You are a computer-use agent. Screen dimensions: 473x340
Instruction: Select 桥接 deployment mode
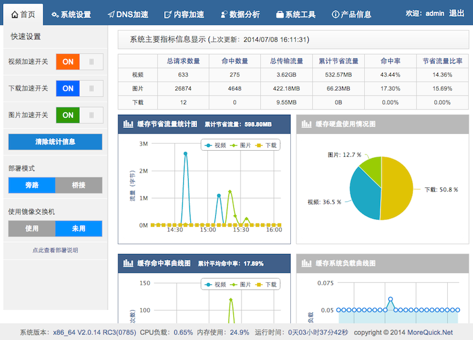tap(79, 185)
